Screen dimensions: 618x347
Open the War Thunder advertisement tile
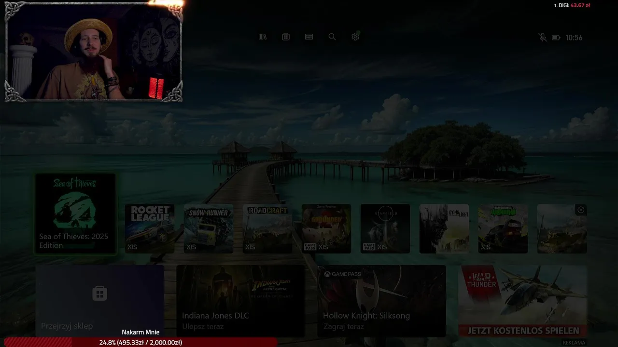pyautogui.click(x=522, y=301)
